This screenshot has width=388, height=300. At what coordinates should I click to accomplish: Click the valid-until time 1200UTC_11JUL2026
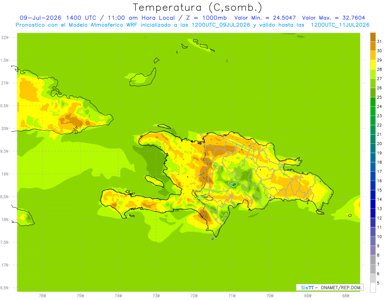point(340,25)
